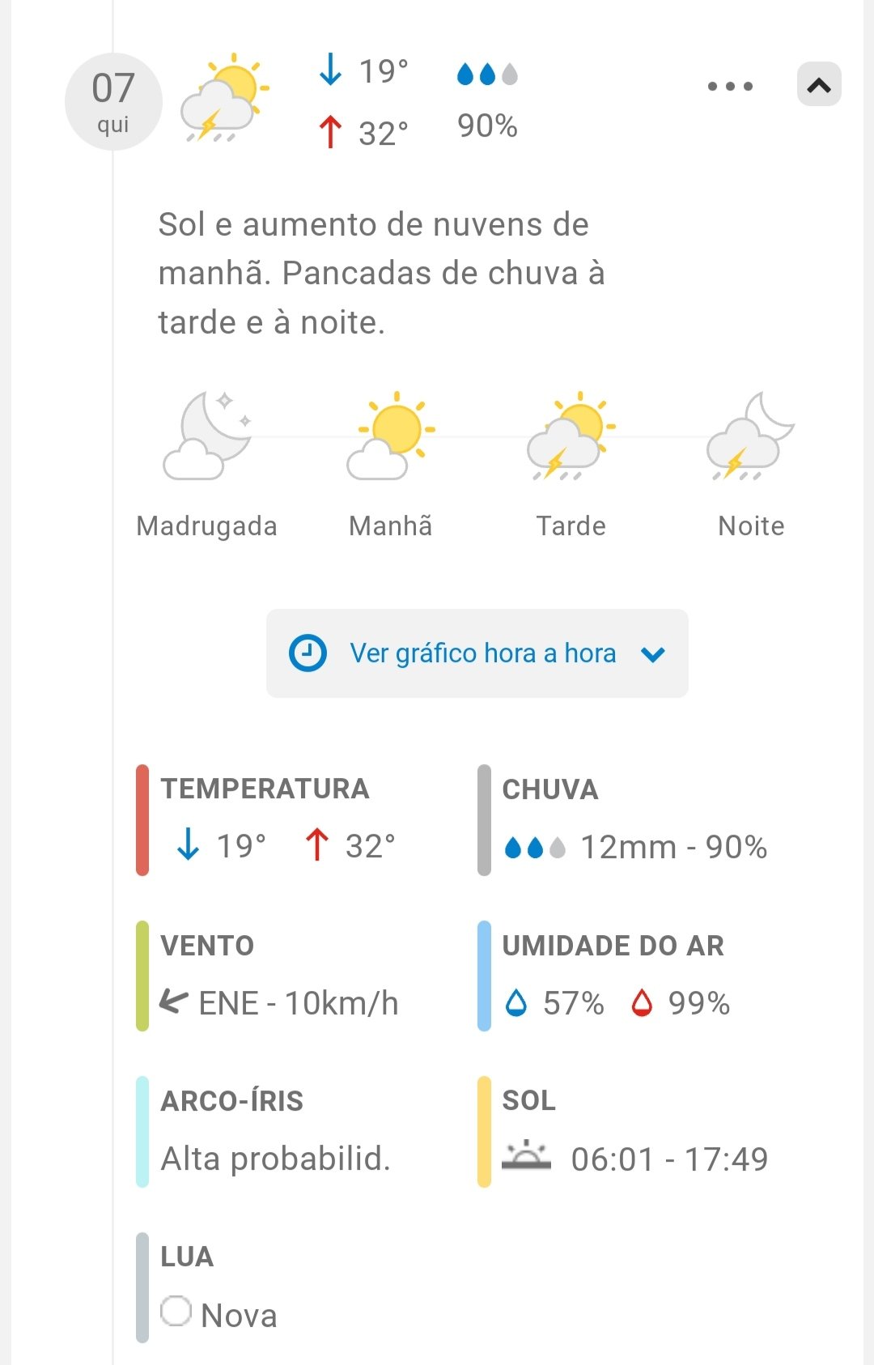Select the Noite night storm icon
Screen dimensions: 874x1365
(751, 436)
